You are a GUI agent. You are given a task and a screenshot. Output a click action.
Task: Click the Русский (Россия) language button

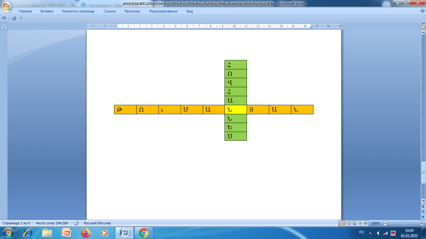tap(97, 223)
